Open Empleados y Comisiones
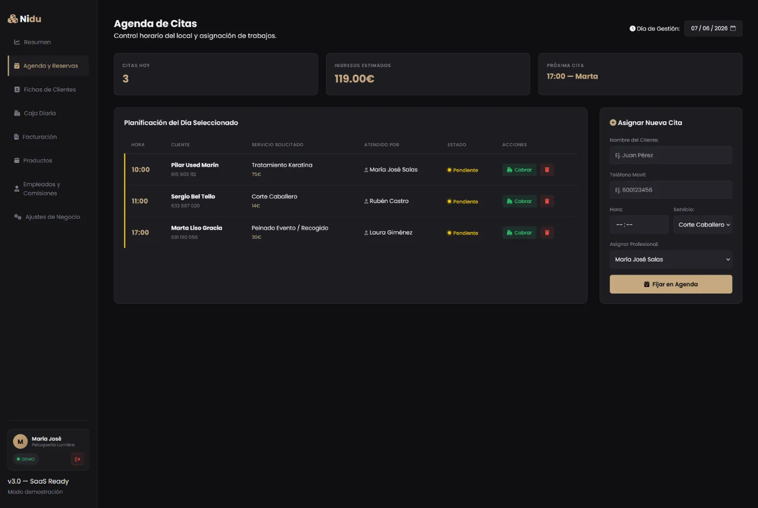This screenshot has height=508, width=758. [48, 188]
